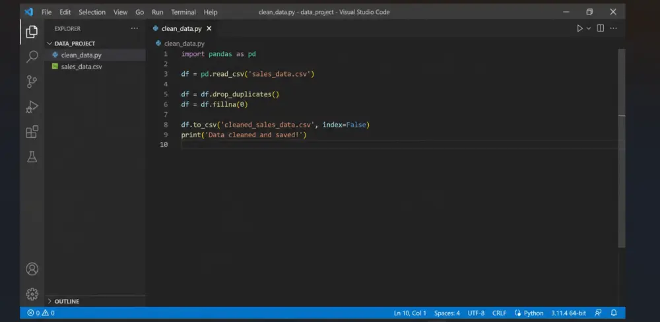Open the Source Control view icon
Screen dimensions: 660x322
[x=32, y=82]
